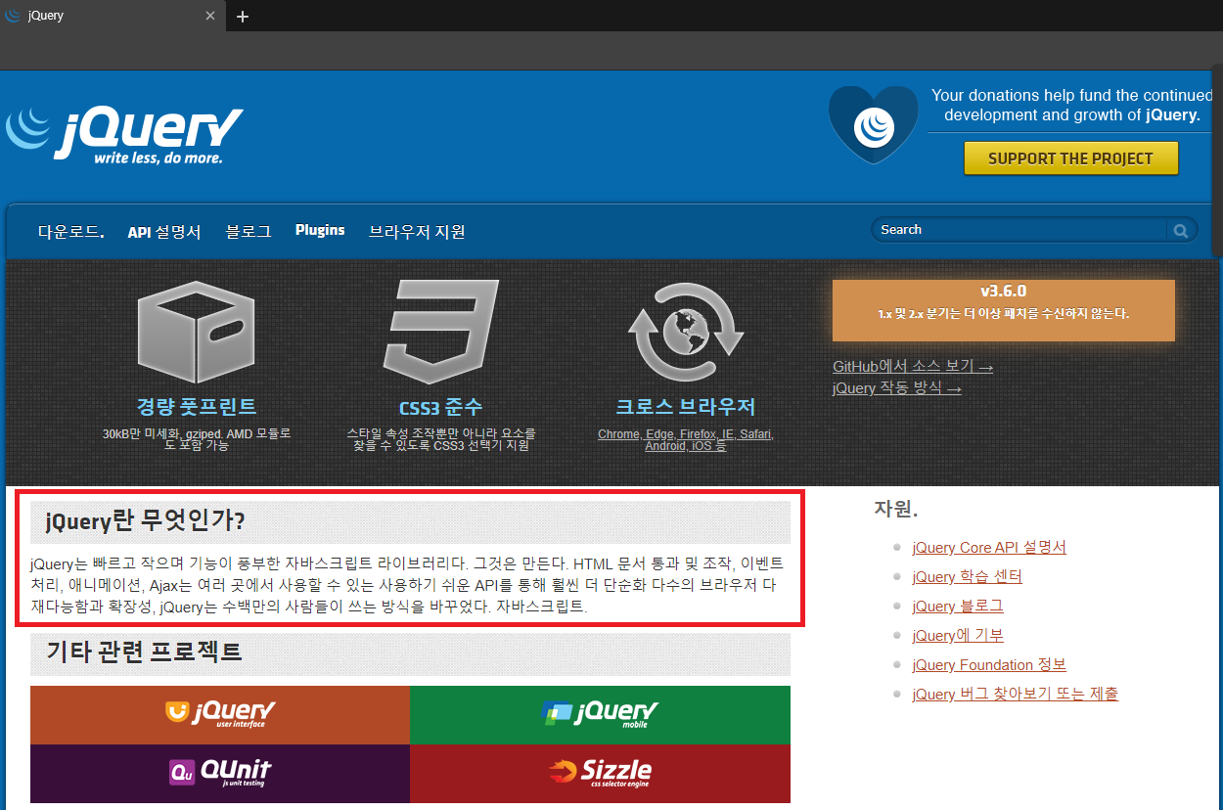
Task: Select 다운로드 from the navigation bar
Action: point(69,232)
